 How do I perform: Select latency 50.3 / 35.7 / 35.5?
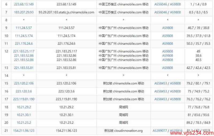tap(198, 43)
